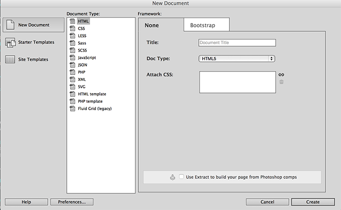The height and width of the screenshot is (210, 341).
Task: Enable Use Extract to build your page
Action: click(181, 177)
